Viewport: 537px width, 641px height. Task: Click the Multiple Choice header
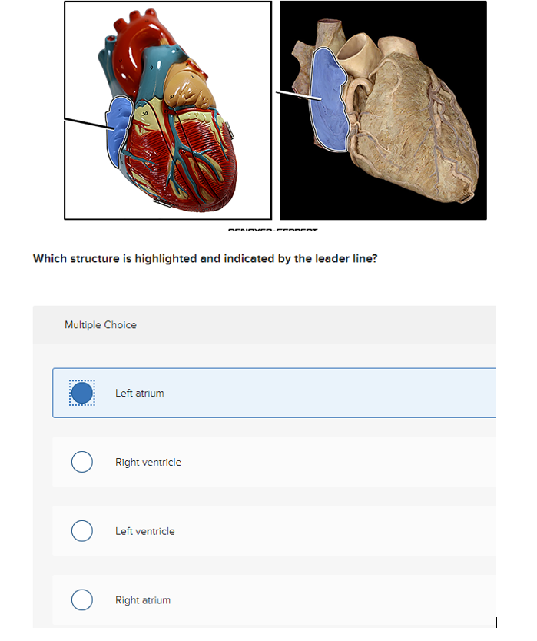click(x=101, y=324)
